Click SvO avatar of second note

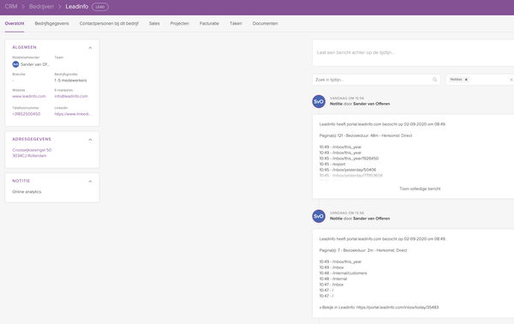[x=319, y=217]
